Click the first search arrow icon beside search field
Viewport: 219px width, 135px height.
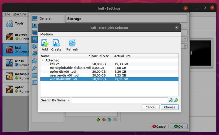pos(171,100)
